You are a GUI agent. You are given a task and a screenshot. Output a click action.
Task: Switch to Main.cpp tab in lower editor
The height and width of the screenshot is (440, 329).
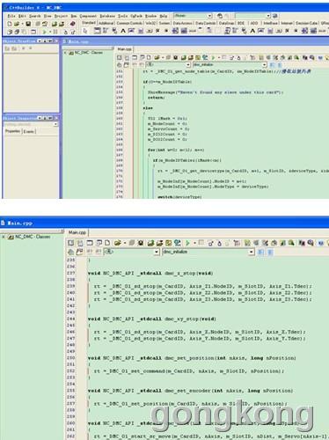coord(77,232)
